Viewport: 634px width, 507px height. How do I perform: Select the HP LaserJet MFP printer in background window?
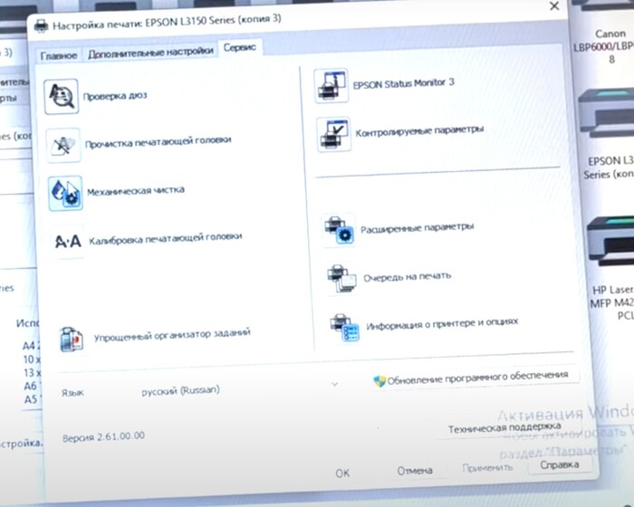pyautogui.click(x=611, y=268)
